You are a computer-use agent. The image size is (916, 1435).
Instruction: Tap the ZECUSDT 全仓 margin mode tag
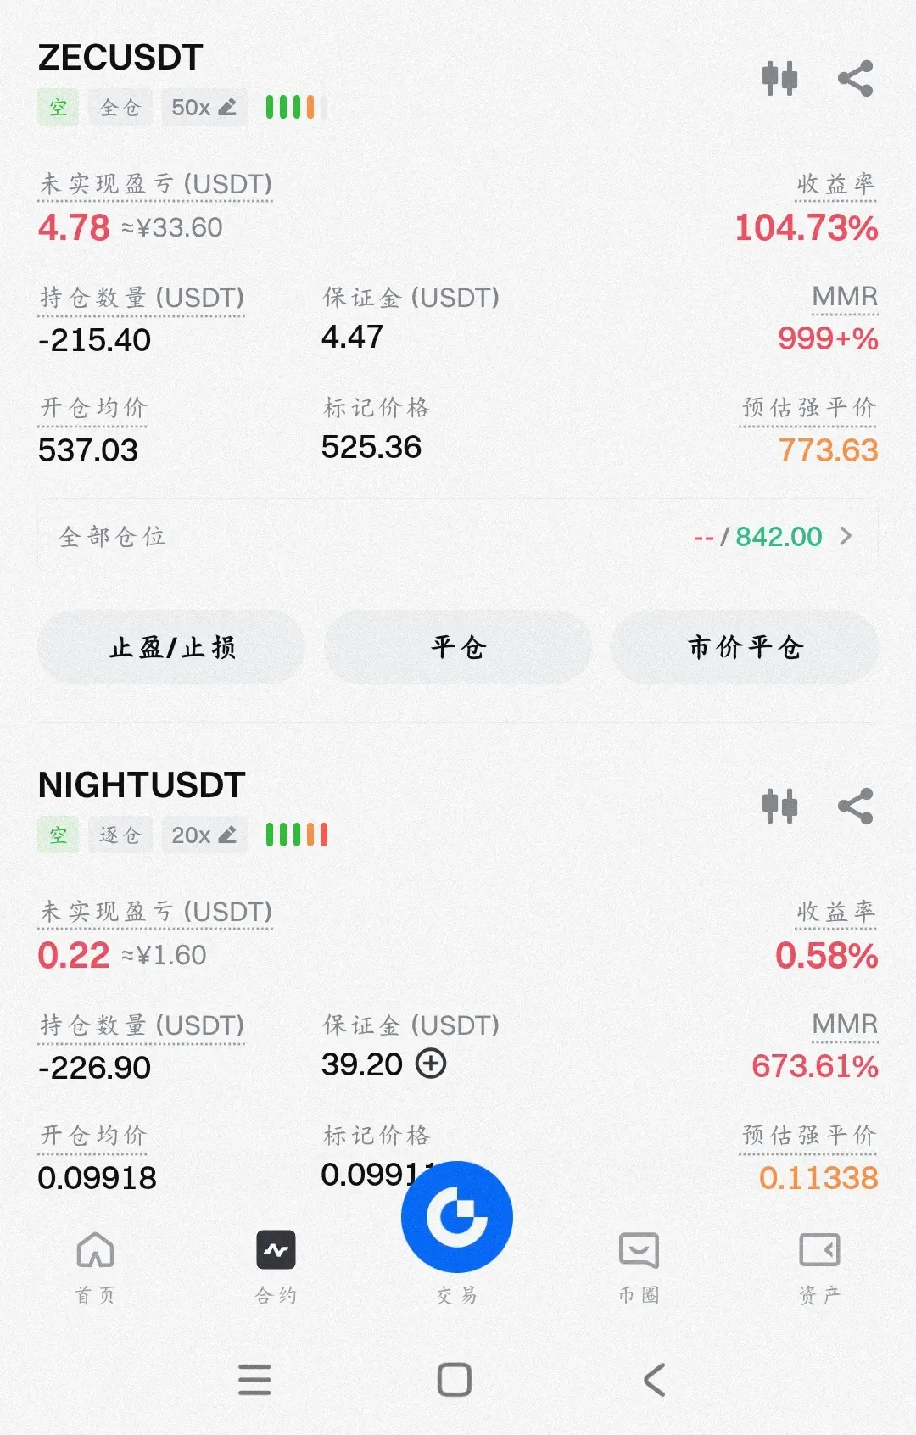120,108
